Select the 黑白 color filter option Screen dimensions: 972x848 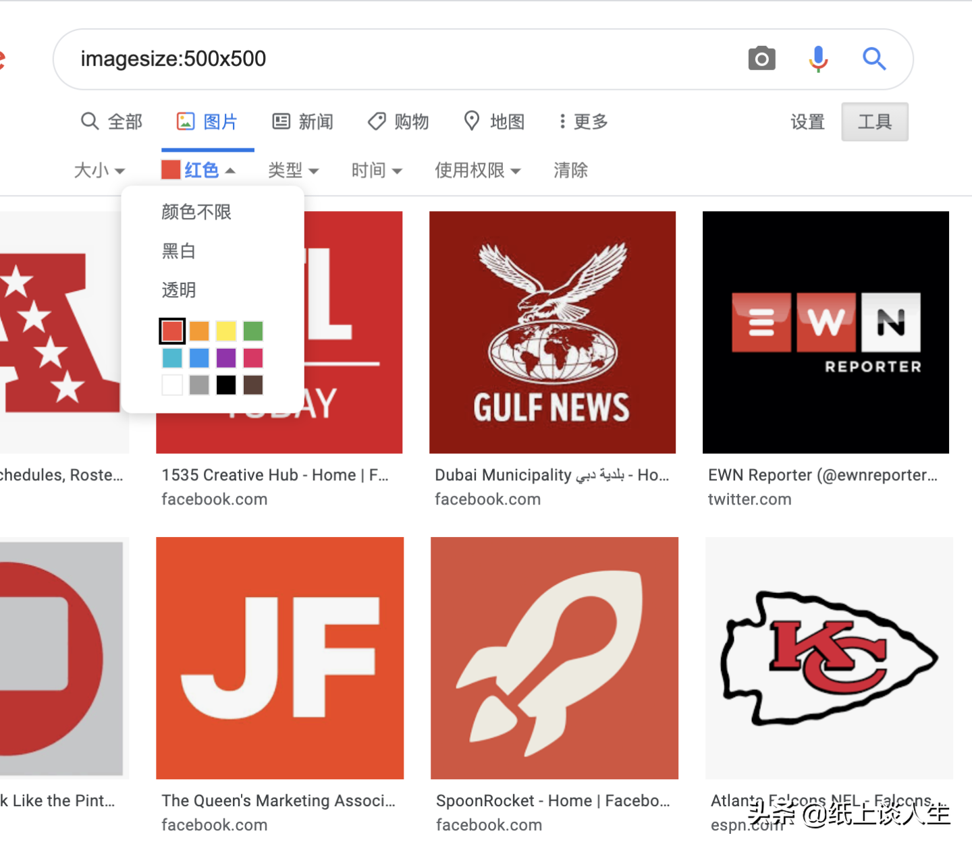point(178,251)
